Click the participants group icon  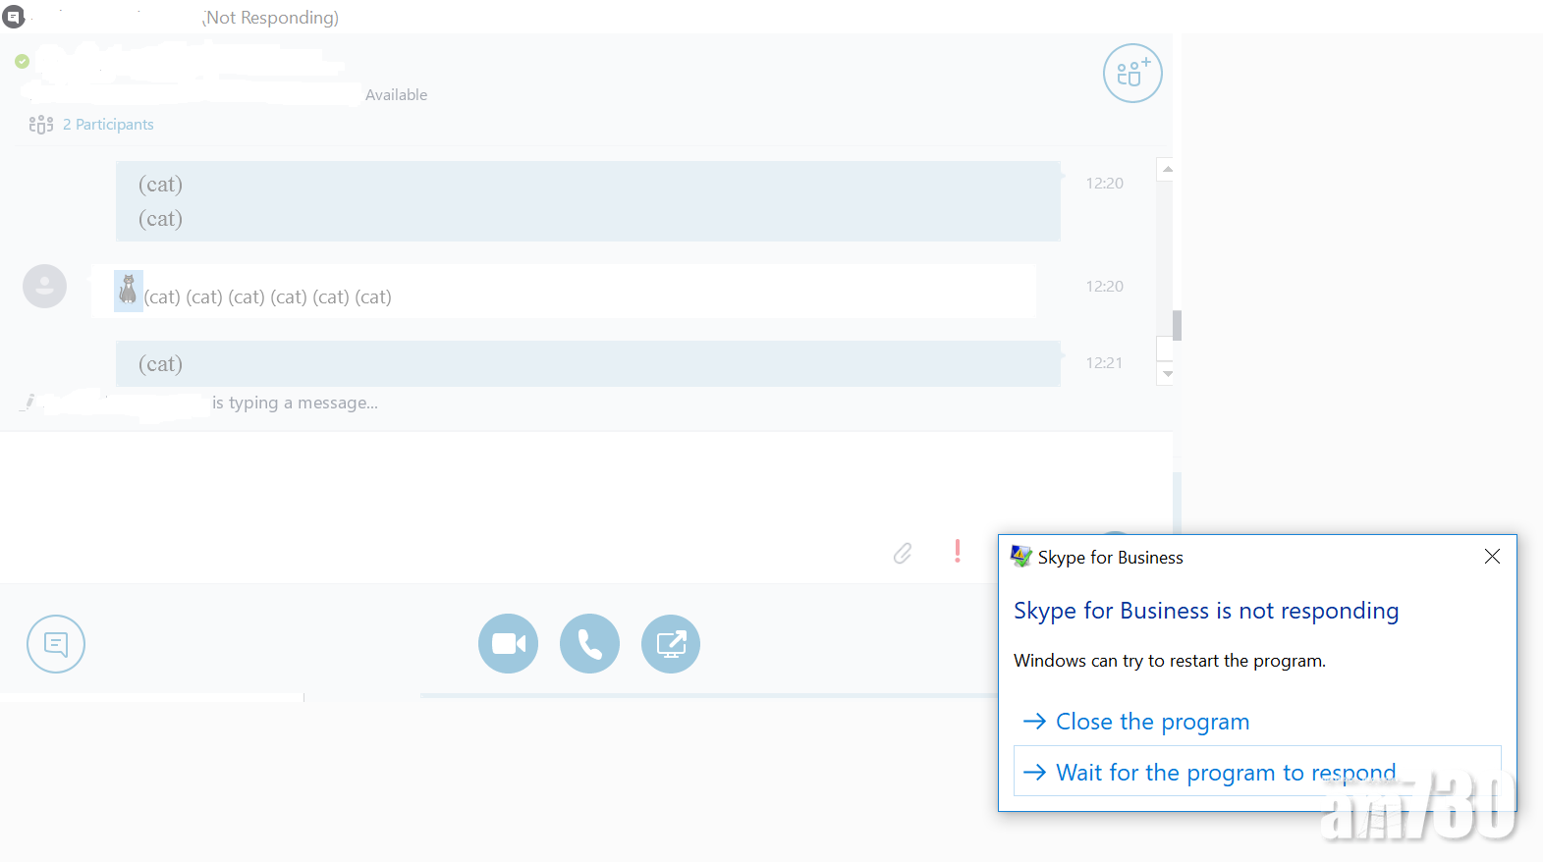click(41, 125)
